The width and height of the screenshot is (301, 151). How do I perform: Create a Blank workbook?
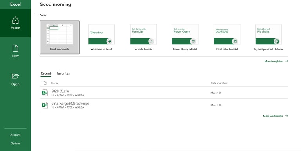tap(60, 38)
